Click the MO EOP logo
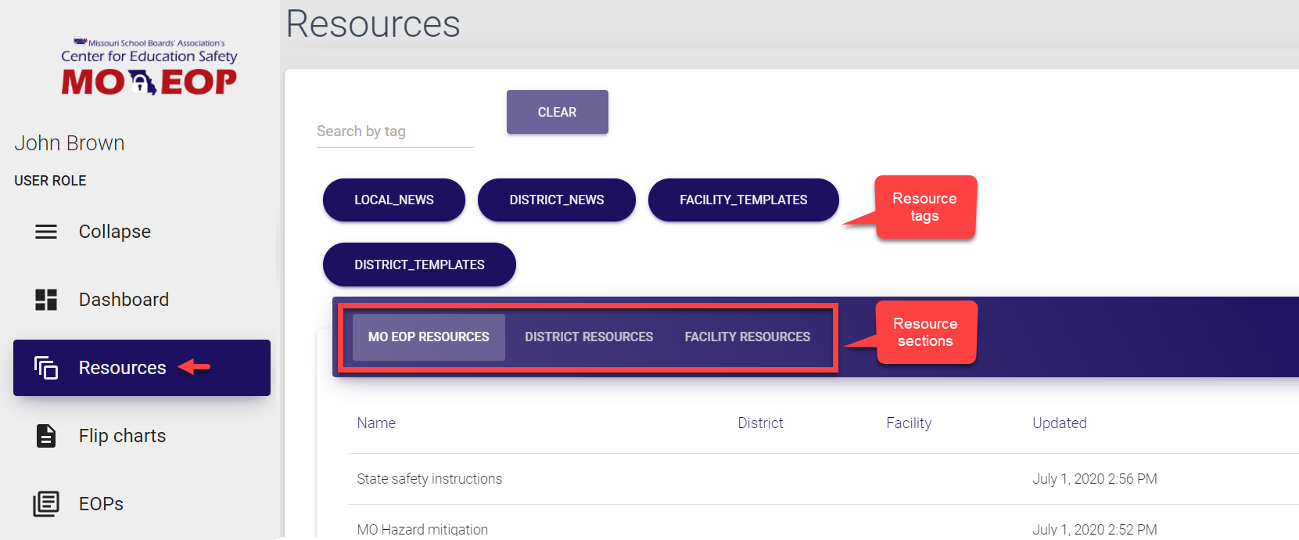The image size is (1299, 540). click(149, 67)
